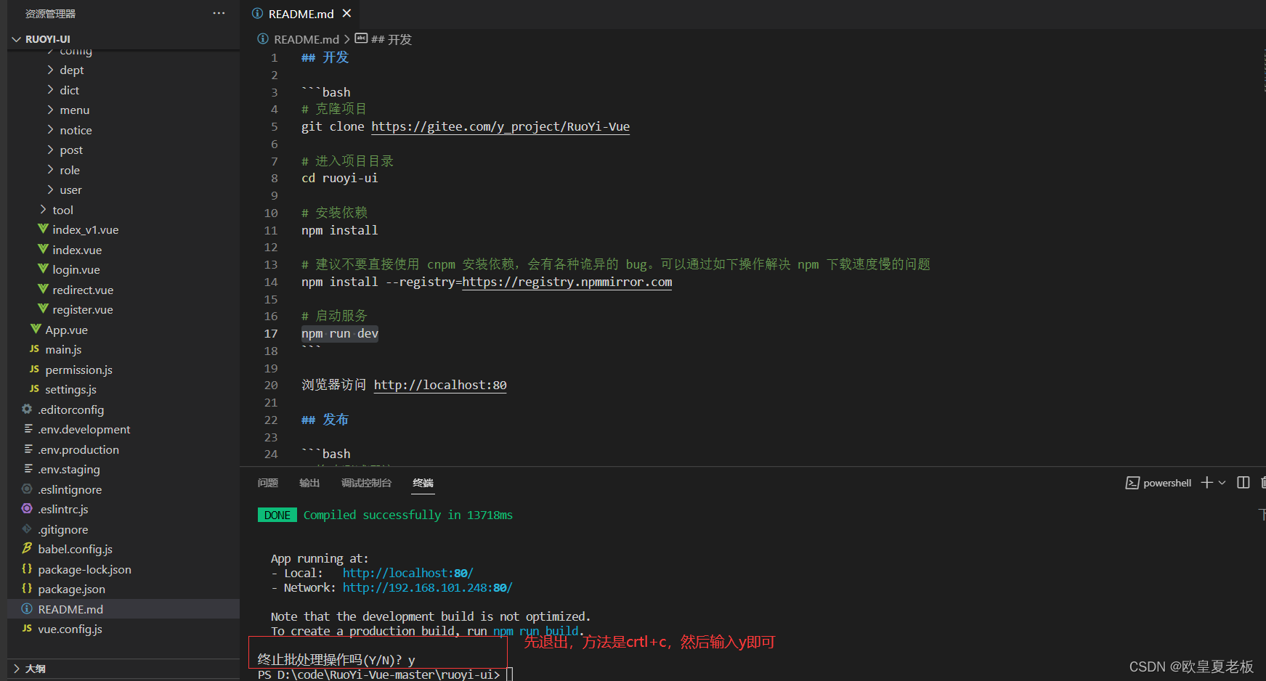Open the gitee RuoYi-Vue clone link
The height and width of the screenshot is (681, 1266).
(500, 126)
